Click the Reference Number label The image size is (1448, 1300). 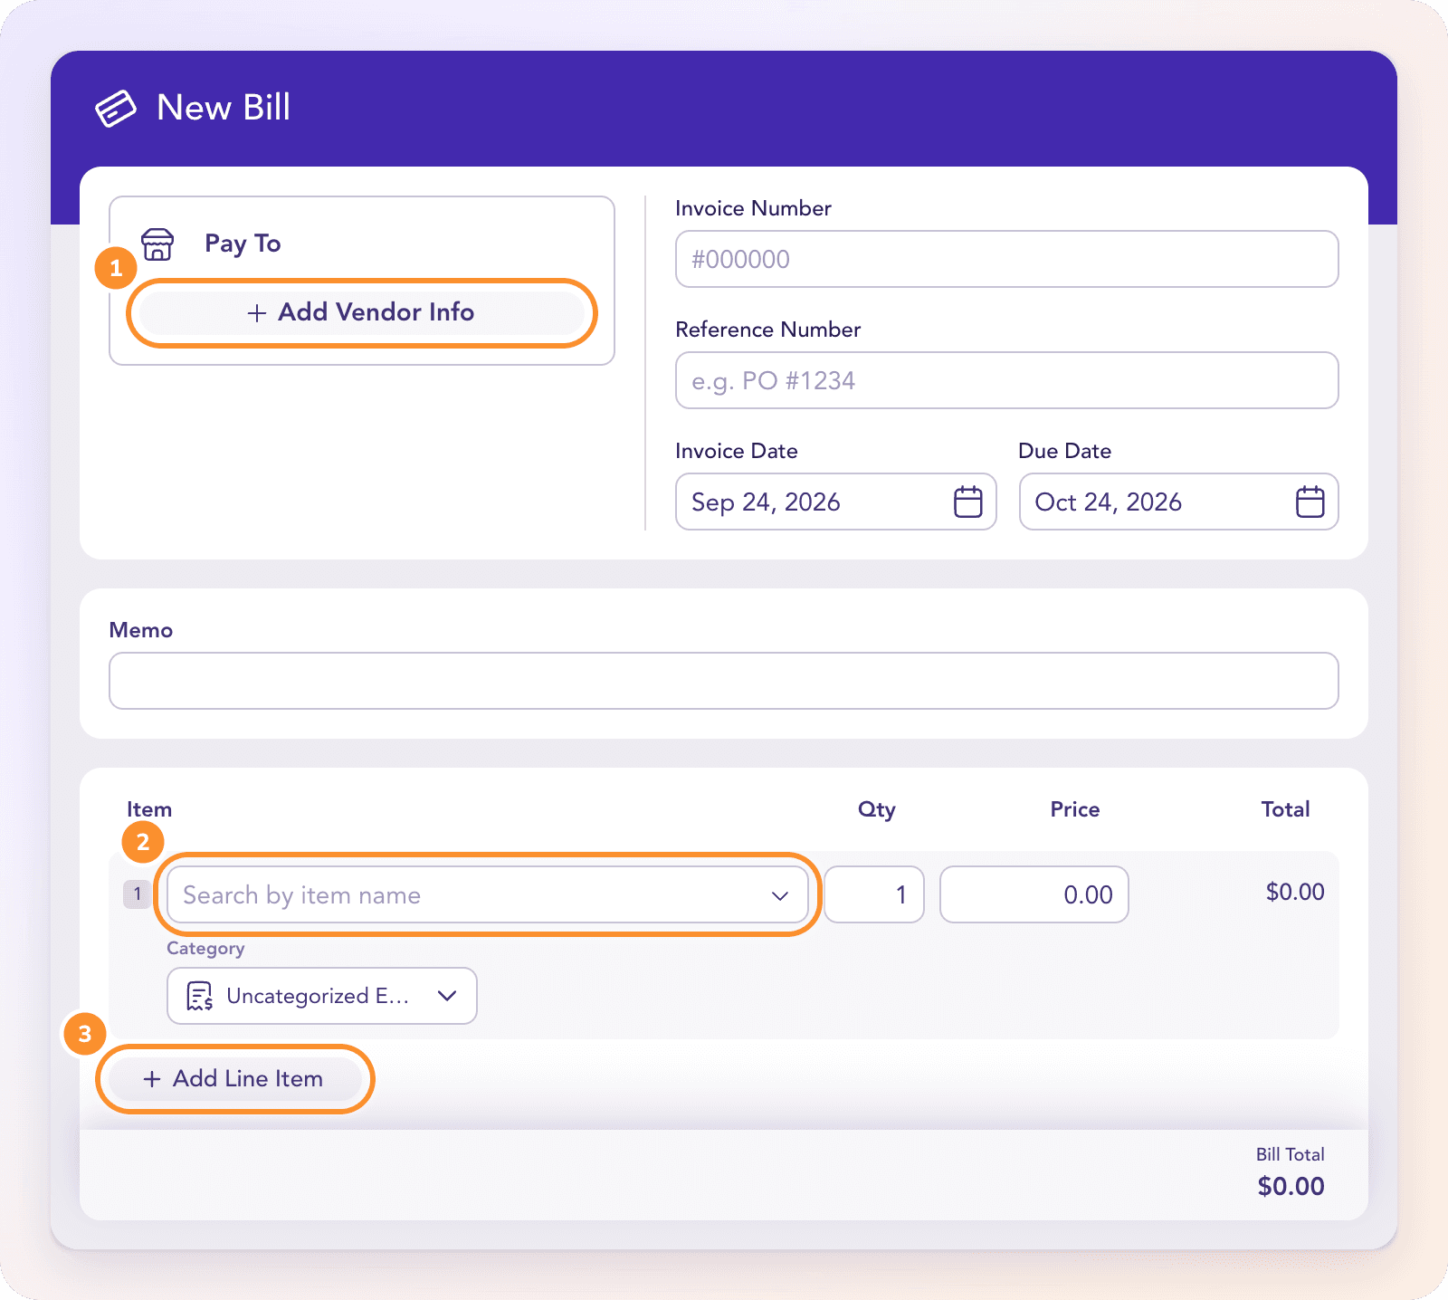pyautogui.click(x=768, y=330)
